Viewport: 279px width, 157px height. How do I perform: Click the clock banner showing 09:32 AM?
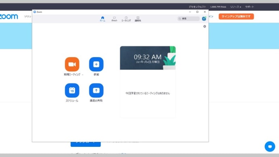click(148, 58)
